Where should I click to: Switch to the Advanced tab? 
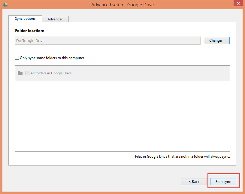coord(55,19)
